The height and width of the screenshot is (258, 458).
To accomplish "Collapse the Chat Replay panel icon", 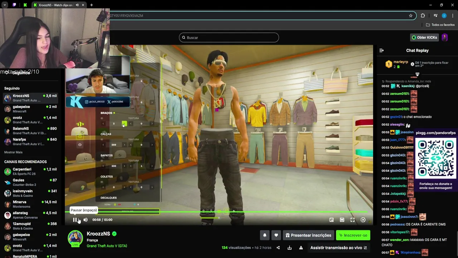I will [381, 51].
